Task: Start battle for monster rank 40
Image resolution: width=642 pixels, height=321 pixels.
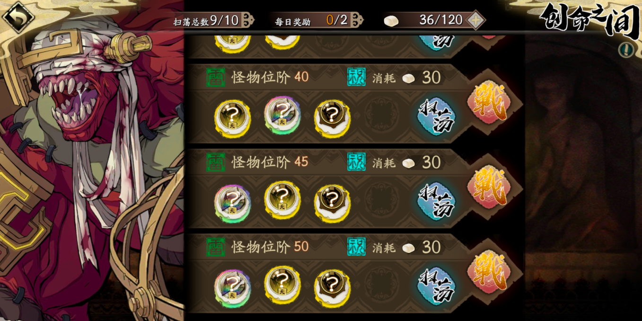Action: click(x=490, y=103)
